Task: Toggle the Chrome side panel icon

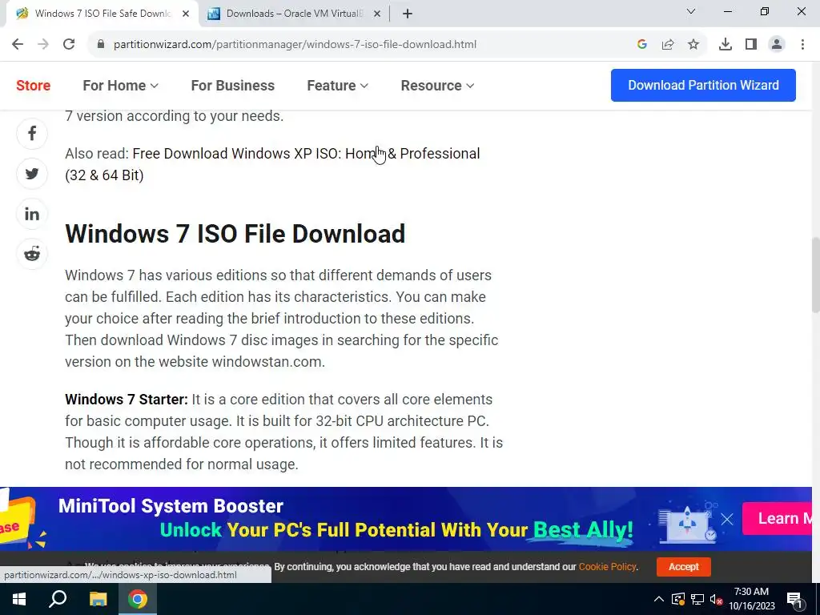Action: click(751, 45)
